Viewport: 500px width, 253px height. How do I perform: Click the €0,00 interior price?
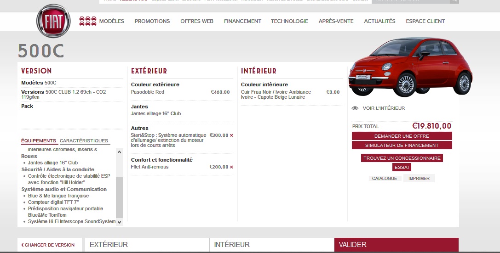pyautogui.click(x=333, y=92)
